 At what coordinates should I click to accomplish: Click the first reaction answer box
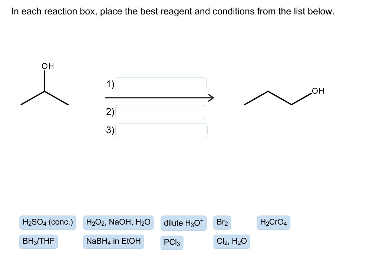click(x=161, y=84)
